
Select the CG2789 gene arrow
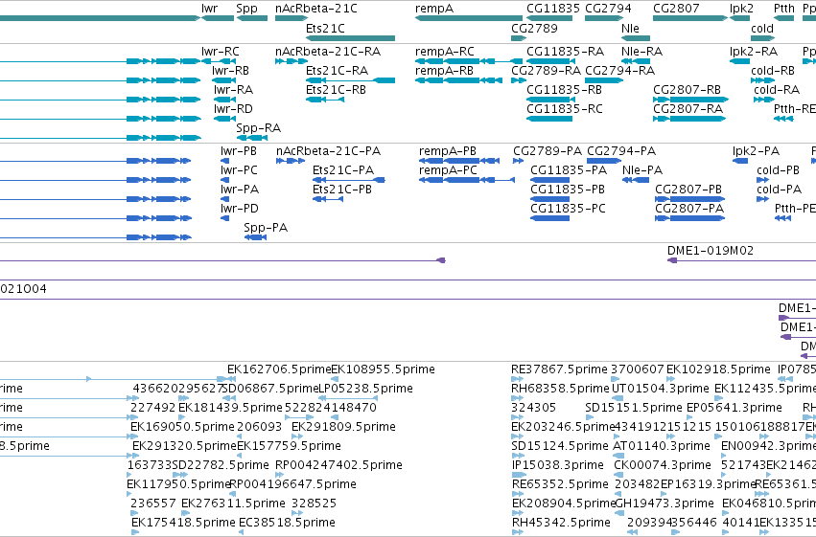click(519, 38)
